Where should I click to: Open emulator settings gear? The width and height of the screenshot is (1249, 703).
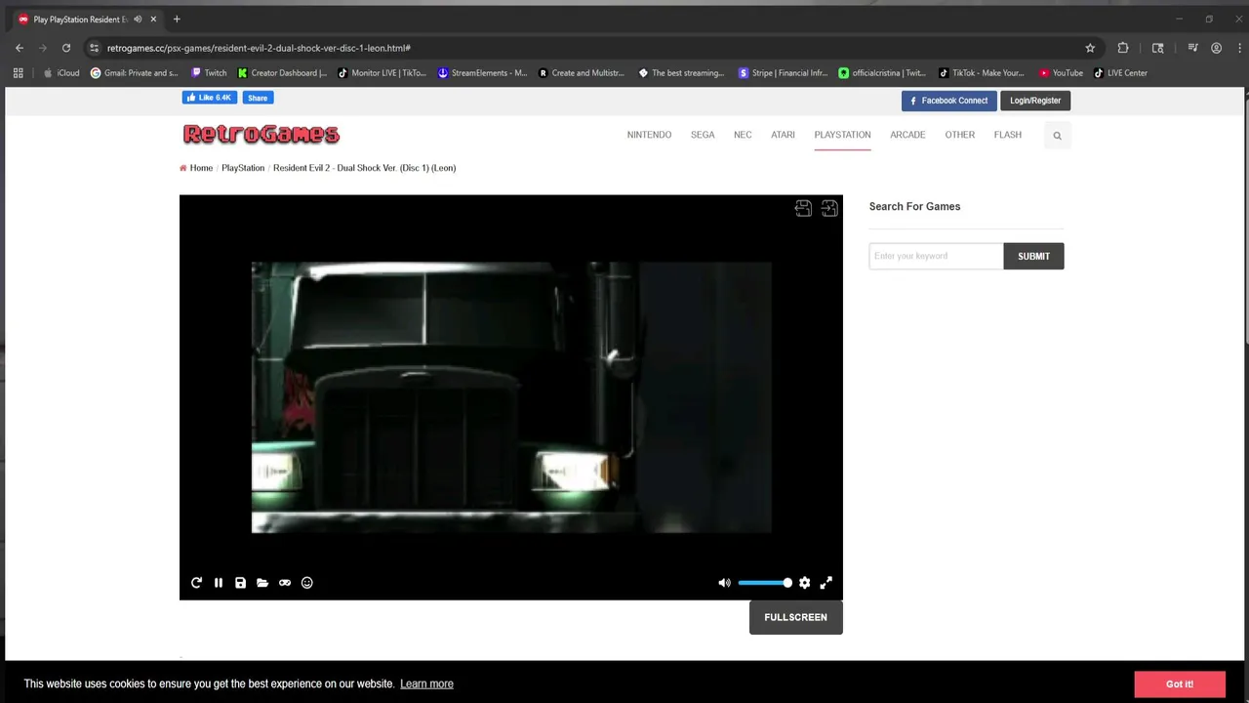[804, 583]
